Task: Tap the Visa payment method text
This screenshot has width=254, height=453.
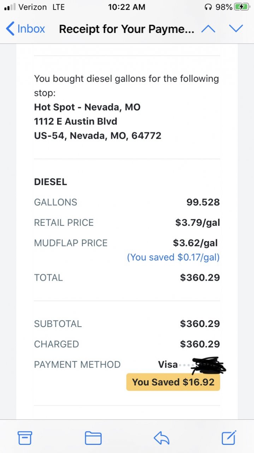Action: (x=168, y=365)
